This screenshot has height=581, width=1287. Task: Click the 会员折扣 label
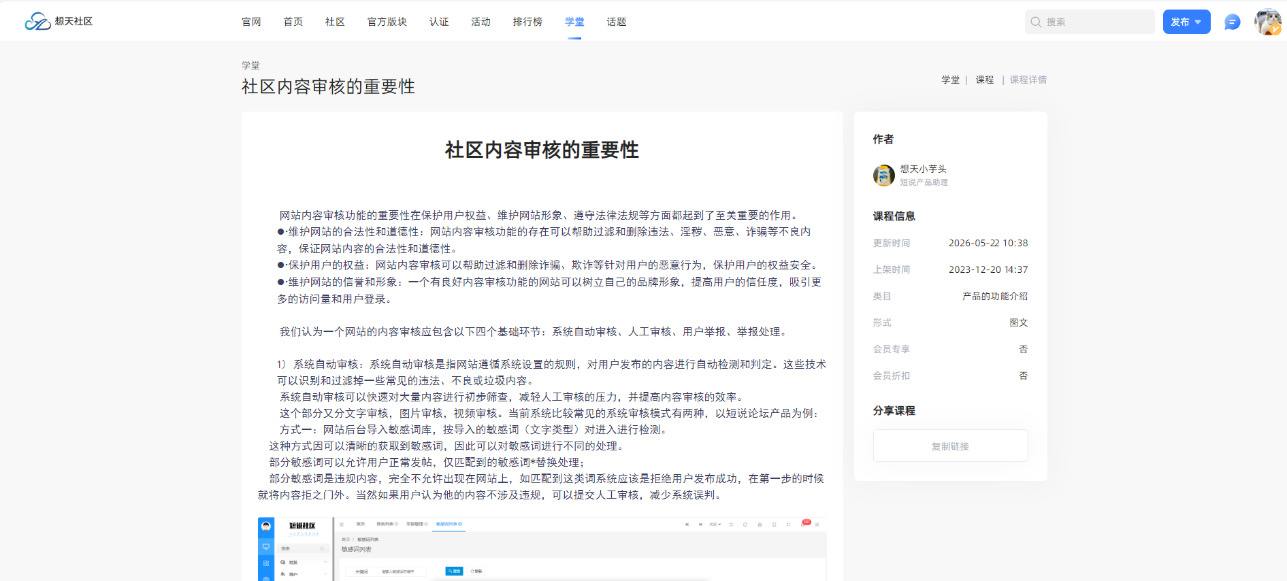click(892, 376)
